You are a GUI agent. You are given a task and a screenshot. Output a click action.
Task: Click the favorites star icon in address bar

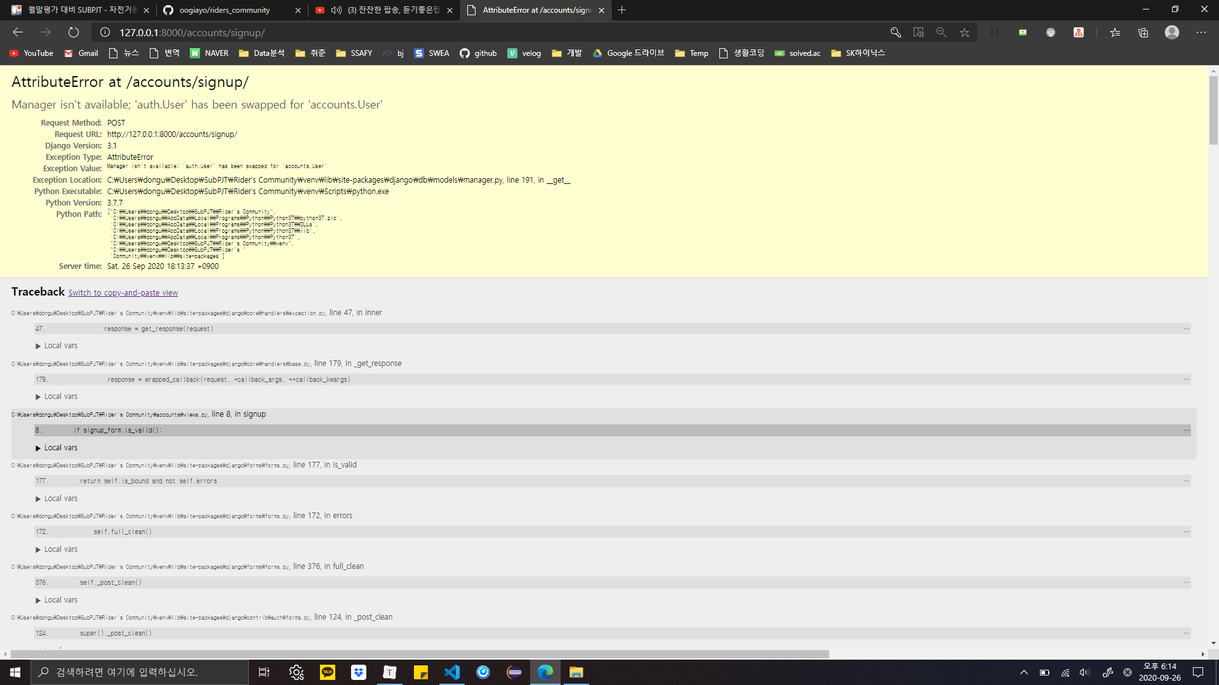964,32
